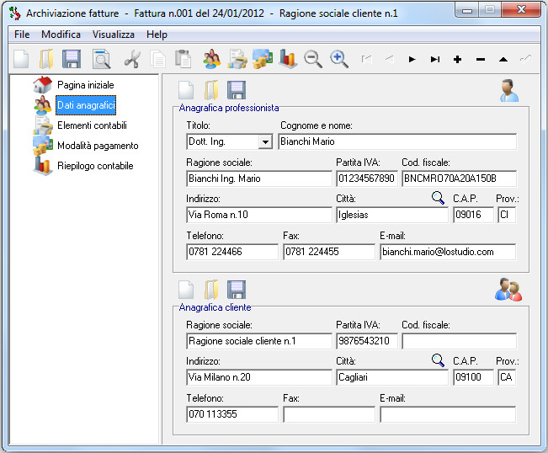Click the professionista person avatar icon
Image resolution: width=548 pixels, height=453 pixels.
(x=508, y=91)
